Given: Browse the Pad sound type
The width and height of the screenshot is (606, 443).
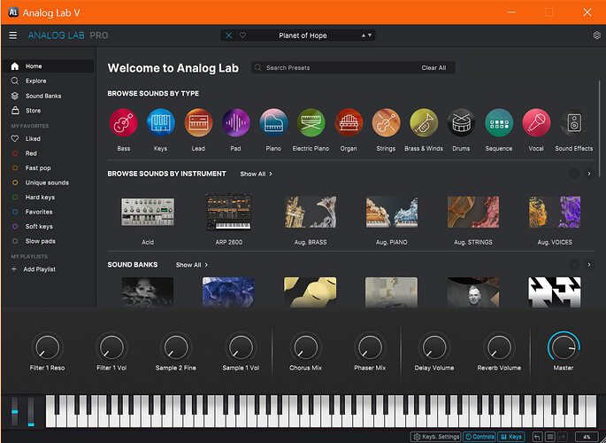Looking at the screenshot, I should pyautogui.click(x=235, y=123).
